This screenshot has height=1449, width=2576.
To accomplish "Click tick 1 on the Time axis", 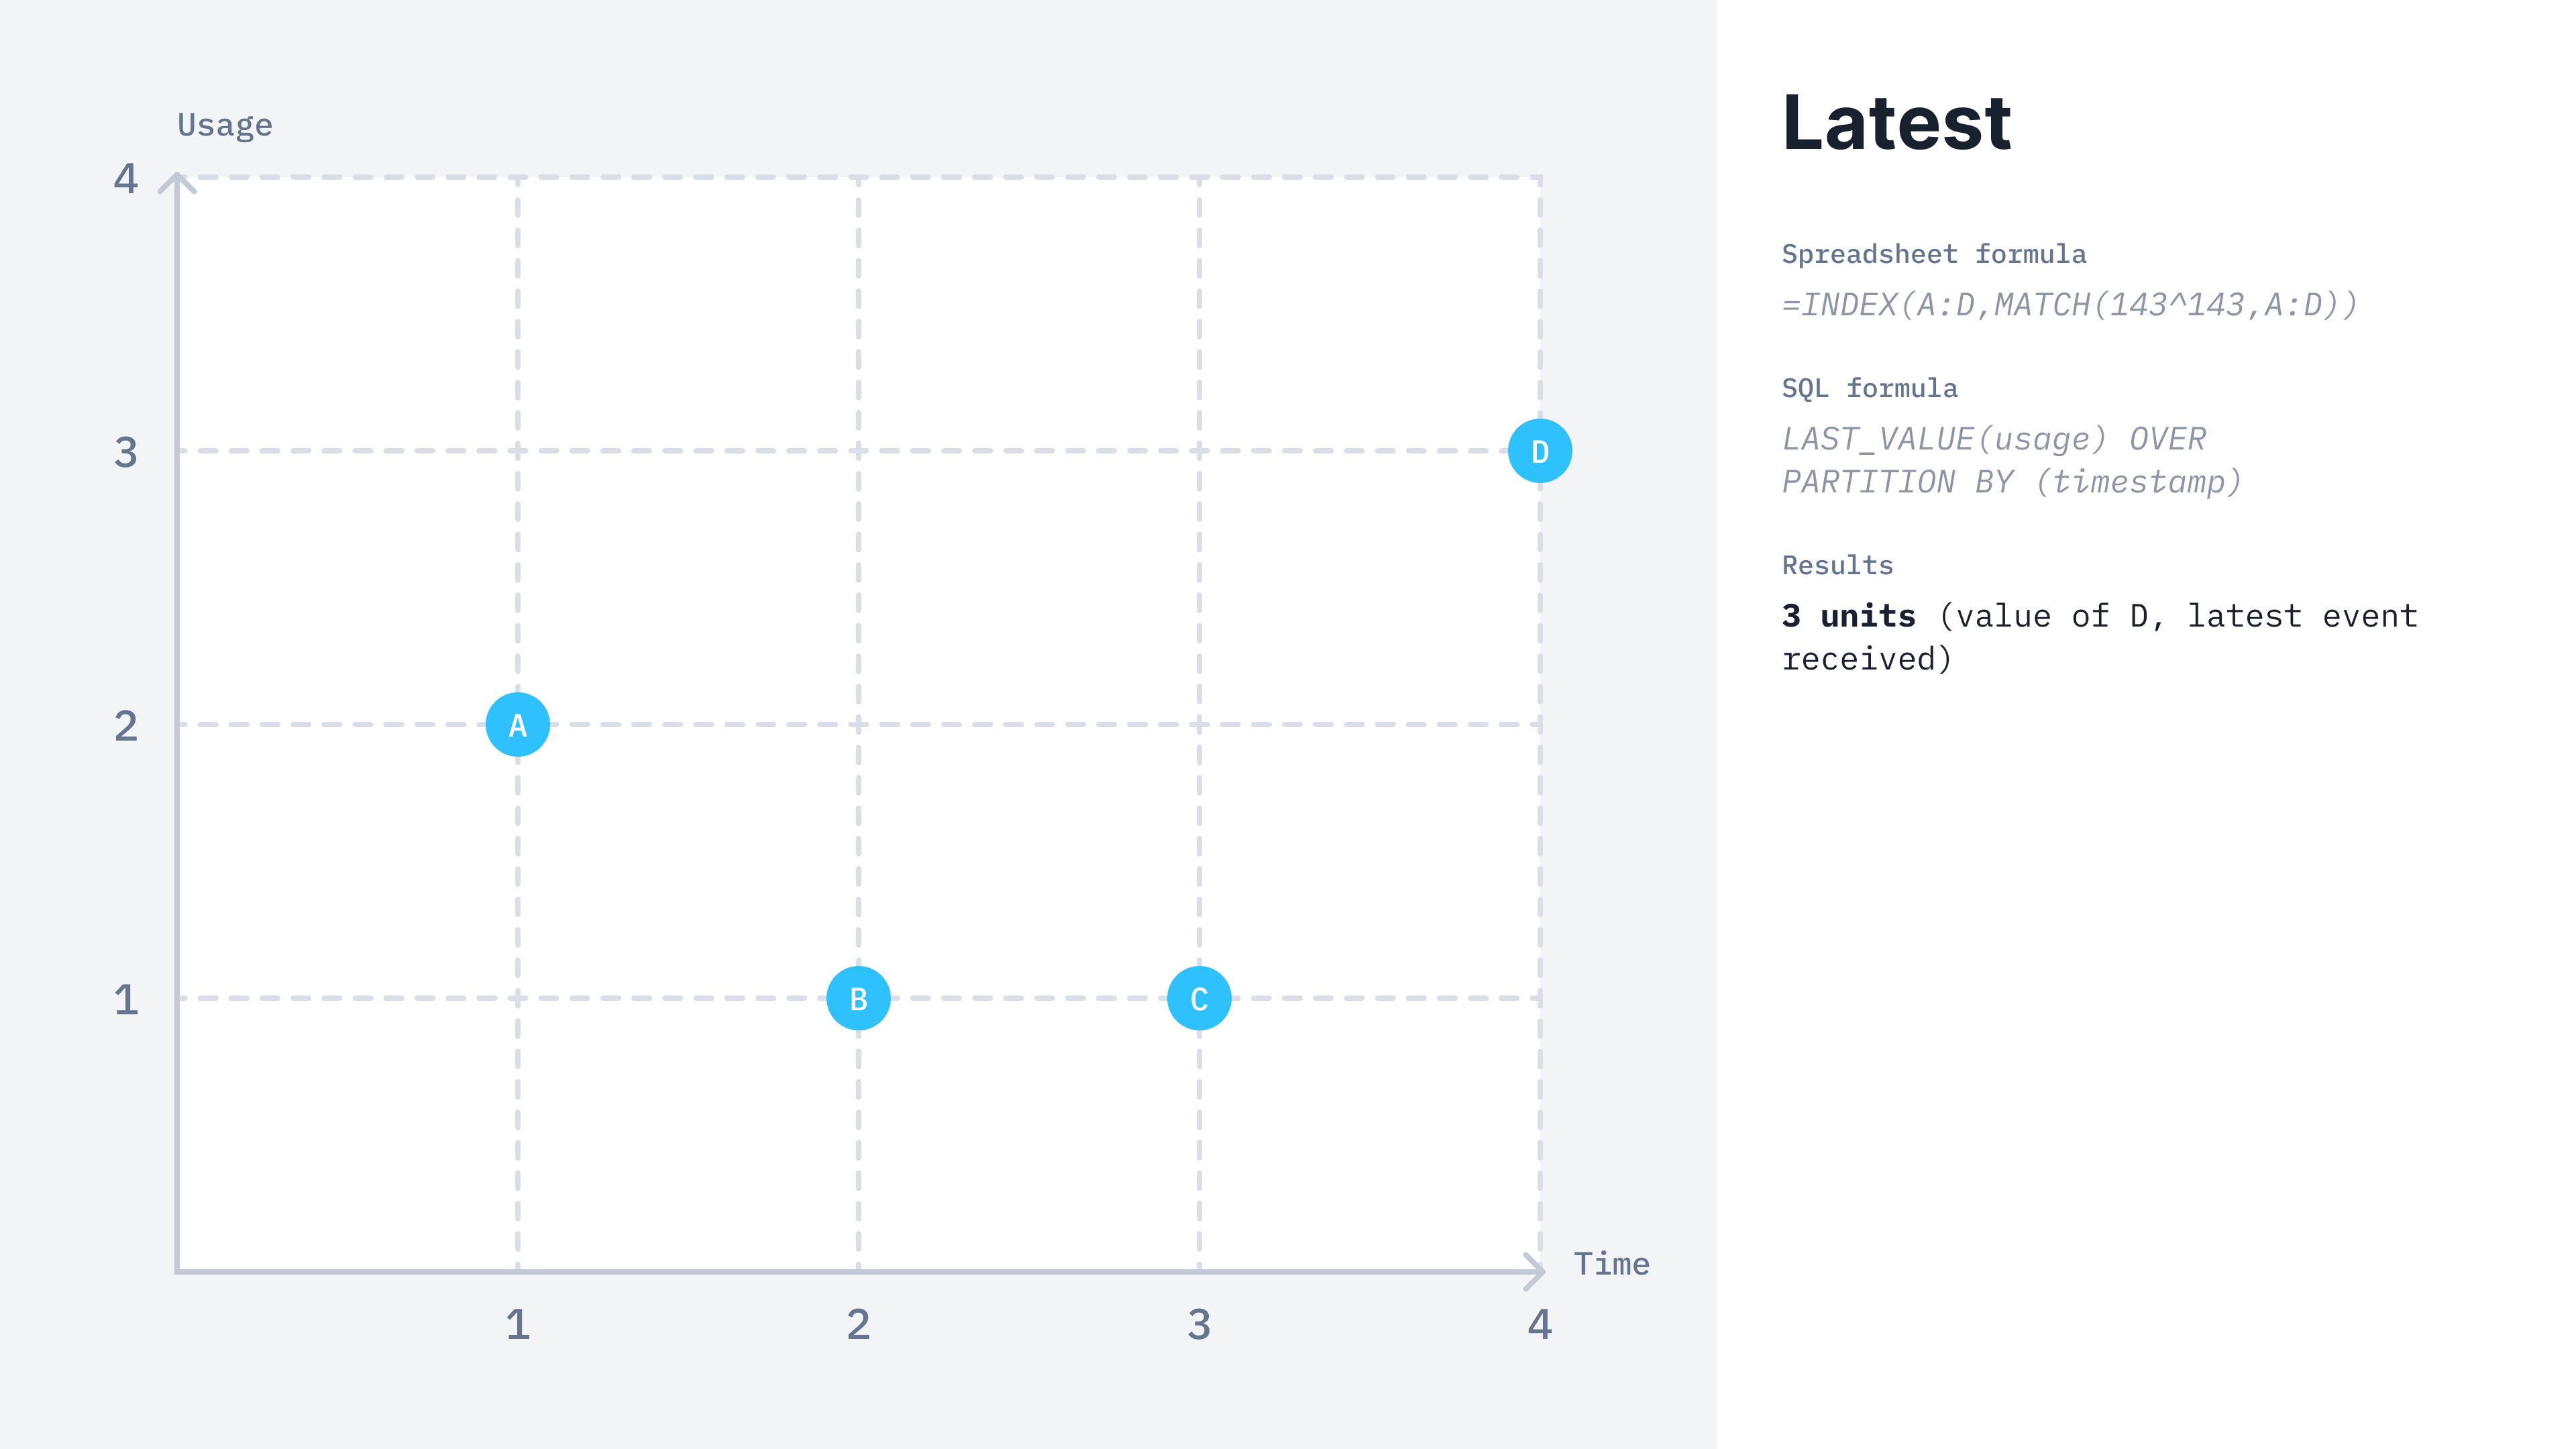I will pyautogui.click(x=517, y=1324).
